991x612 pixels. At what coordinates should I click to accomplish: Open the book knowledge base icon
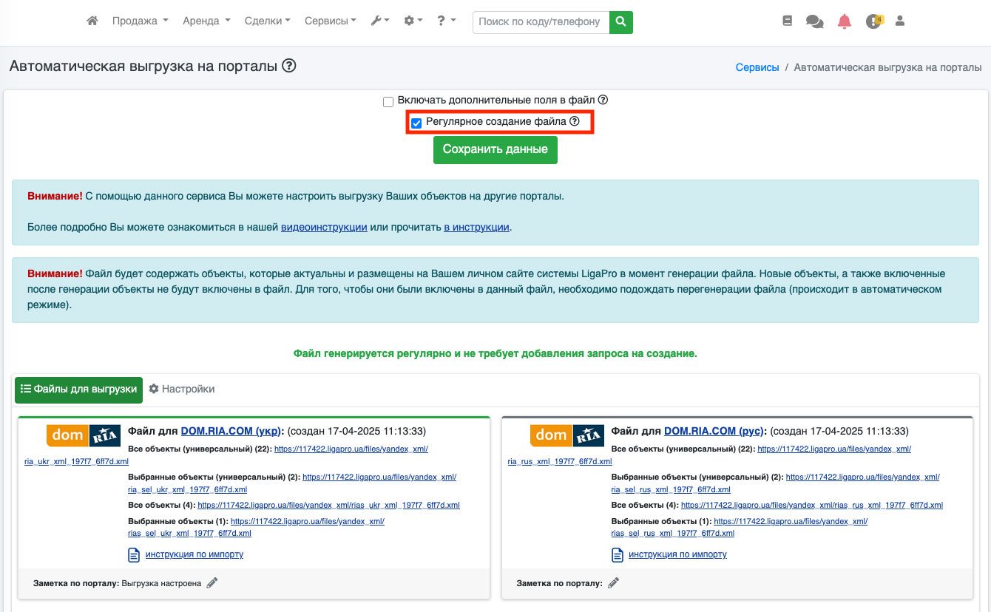(x=787, y=21)
